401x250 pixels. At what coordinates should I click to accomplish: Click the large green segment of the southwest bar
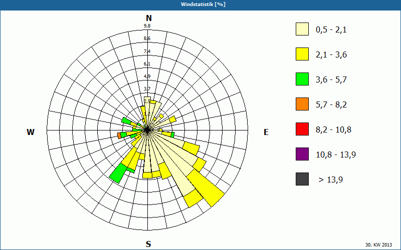click(x=118, y=173)
